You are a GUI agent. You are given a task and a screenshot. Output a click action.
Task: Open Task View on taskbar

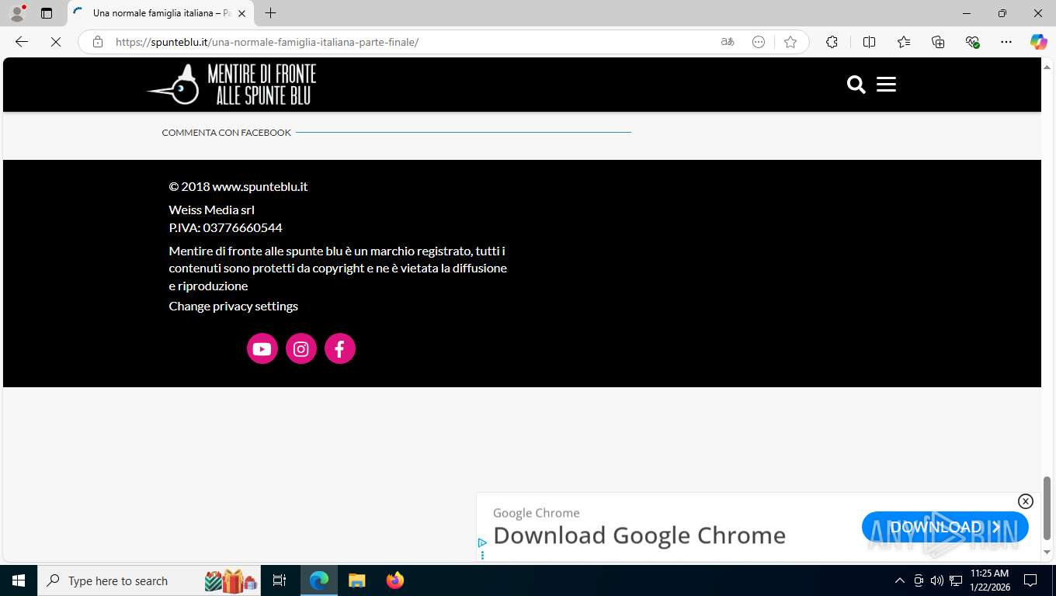280,580
